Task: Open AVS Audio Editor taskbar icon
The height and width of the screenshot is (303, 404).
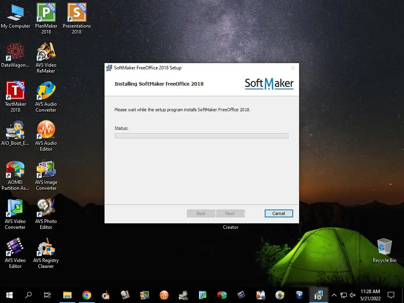Action: (x=164, y=295)
